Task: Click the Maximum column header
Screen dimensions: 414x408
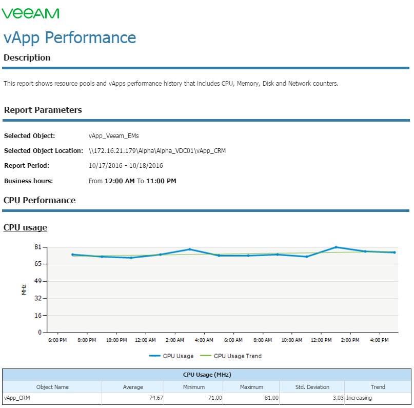Action: 251,387
